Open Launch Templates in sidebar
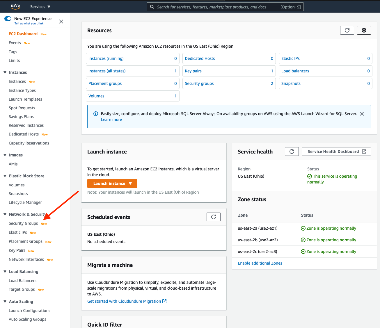Viewport: 380px width, 328px height. pyautogui.click(x=25, y=99)
